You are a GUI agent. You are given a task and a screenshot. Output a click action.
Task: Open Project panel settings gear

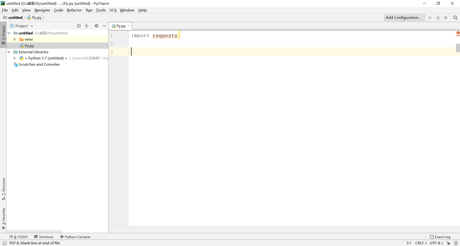[x=96, y=26]
